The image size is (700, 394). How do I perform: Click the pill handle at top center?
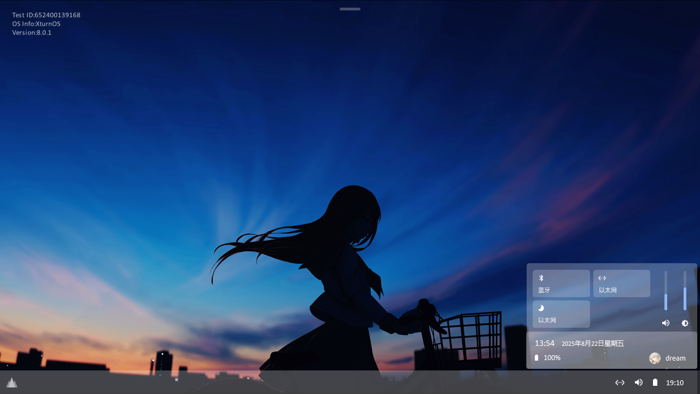[x=350, y=9]
